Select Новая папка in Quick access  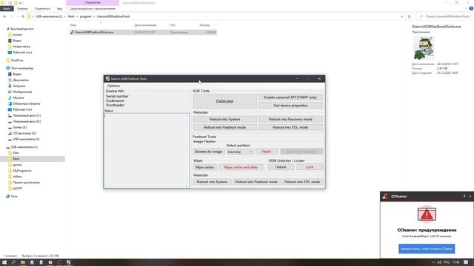click(x=21, y=47)
